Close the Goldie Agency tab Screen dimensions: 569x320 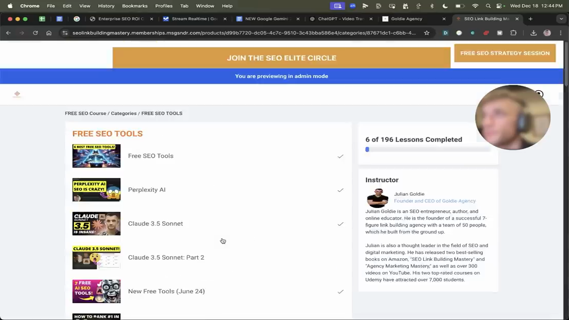(444, 19)
